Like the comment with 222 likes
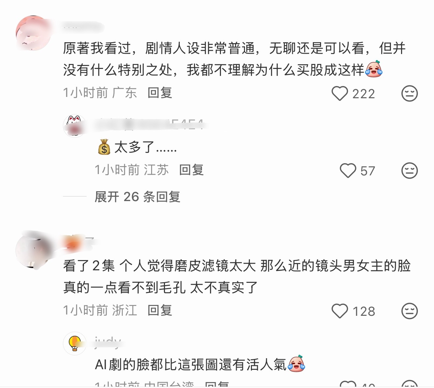Image resolution: width=434 pixels, height=388 pixels. (339, 94)
